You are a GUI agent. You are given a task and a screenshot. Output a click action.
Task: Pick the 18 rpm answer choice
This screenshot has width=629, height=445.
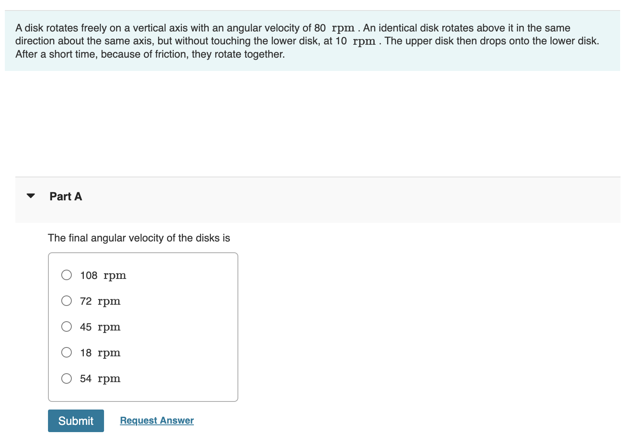[x=67, y=352]
